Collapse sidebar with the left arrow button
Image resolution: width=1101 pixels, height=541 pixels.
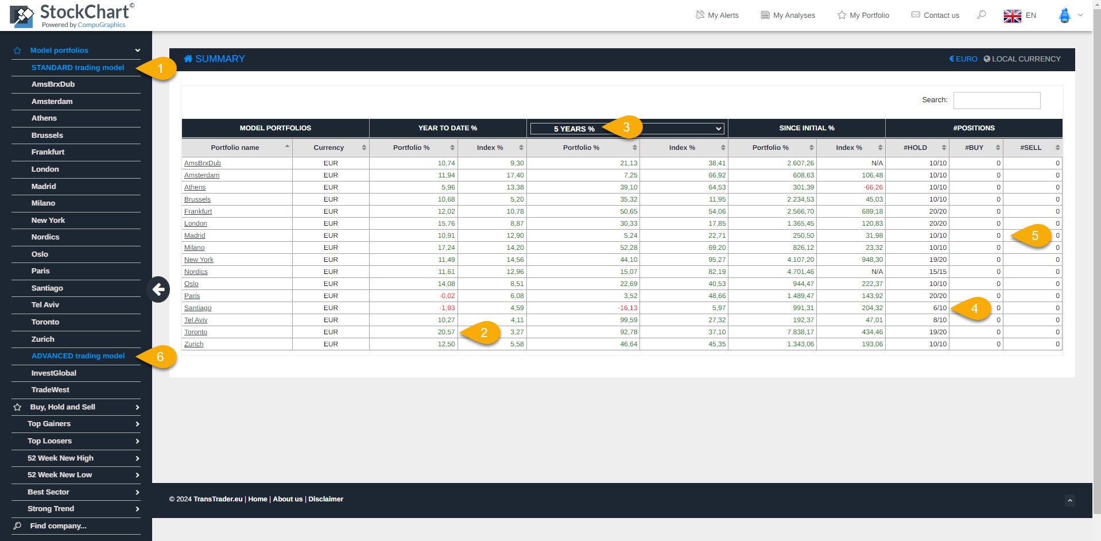tap(158, 289)
